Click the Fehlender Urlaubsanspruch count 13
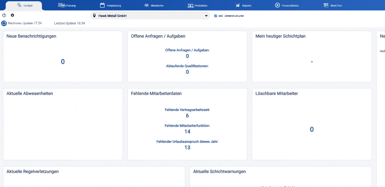Screen dimensions: 385x187 point(187,147)
